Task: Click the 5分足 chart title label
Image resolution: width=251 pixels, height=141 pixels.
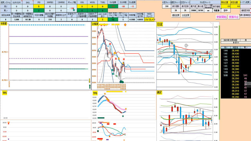Action: pos(4,24)
